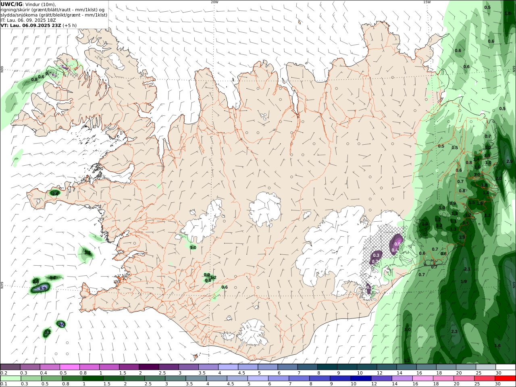Screen dimensions: 516x387
Task: Pick the lightest green 0.1–0.3 swatch in bottom legend row
Action: 10,378
